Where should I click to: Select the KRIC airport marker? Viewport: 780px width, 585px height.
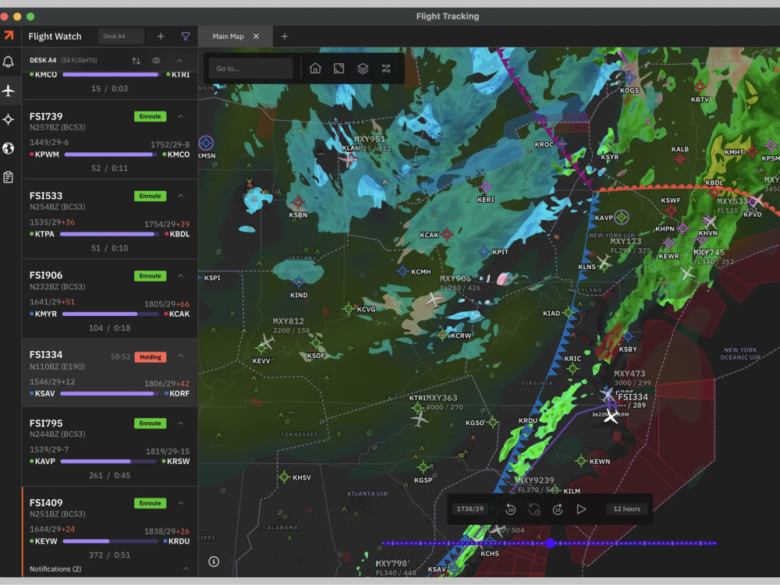coord(573,369)
